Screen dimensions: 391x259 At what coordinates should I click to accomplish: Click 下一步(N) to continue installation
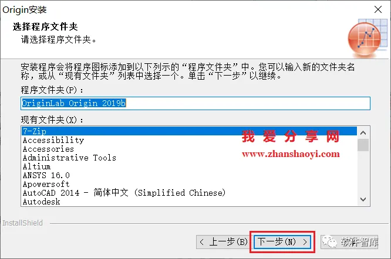click(282, 242)
